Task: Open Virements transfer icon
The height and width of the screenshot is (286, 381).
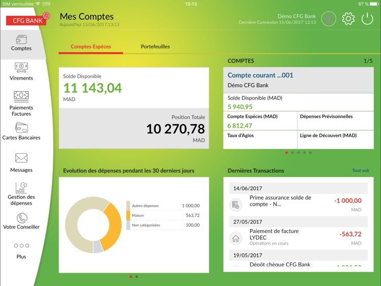Action: click(x=21, y=68)
